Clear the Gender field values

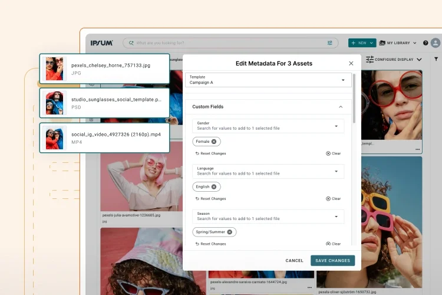pyautogui.click(x=333, y=153)
